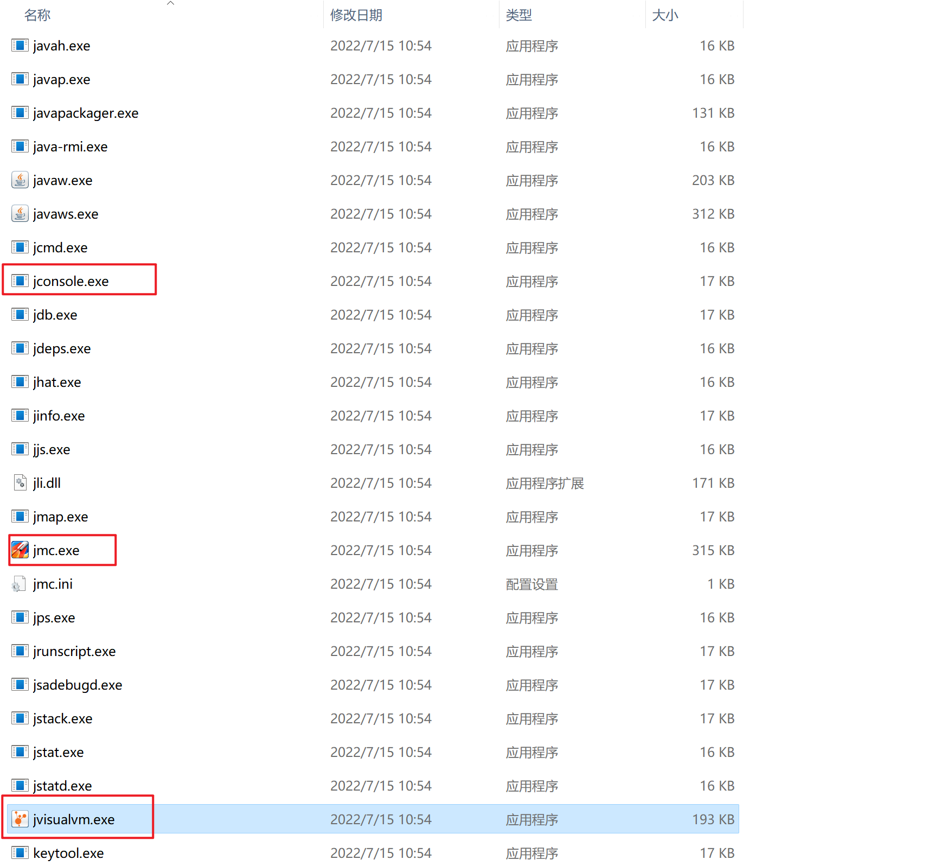Viewport: 942px width, 866px height.
Task: Click the modified date of javah.exe
Action: pyautogui.click(x=381, y=46)
